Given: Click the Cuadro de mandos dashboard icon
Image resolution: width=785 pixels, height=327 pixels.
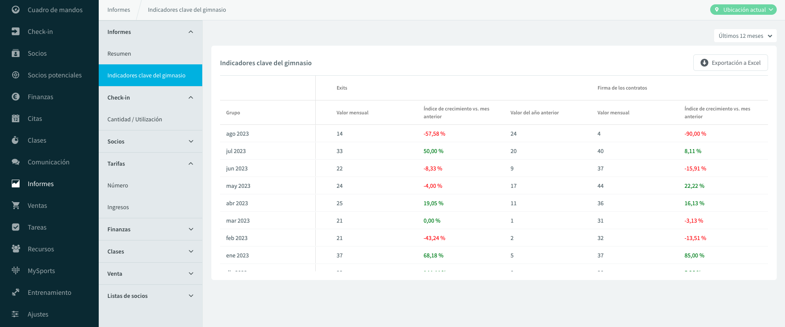Looking at the screenshot, I should (x=16, y=10).
